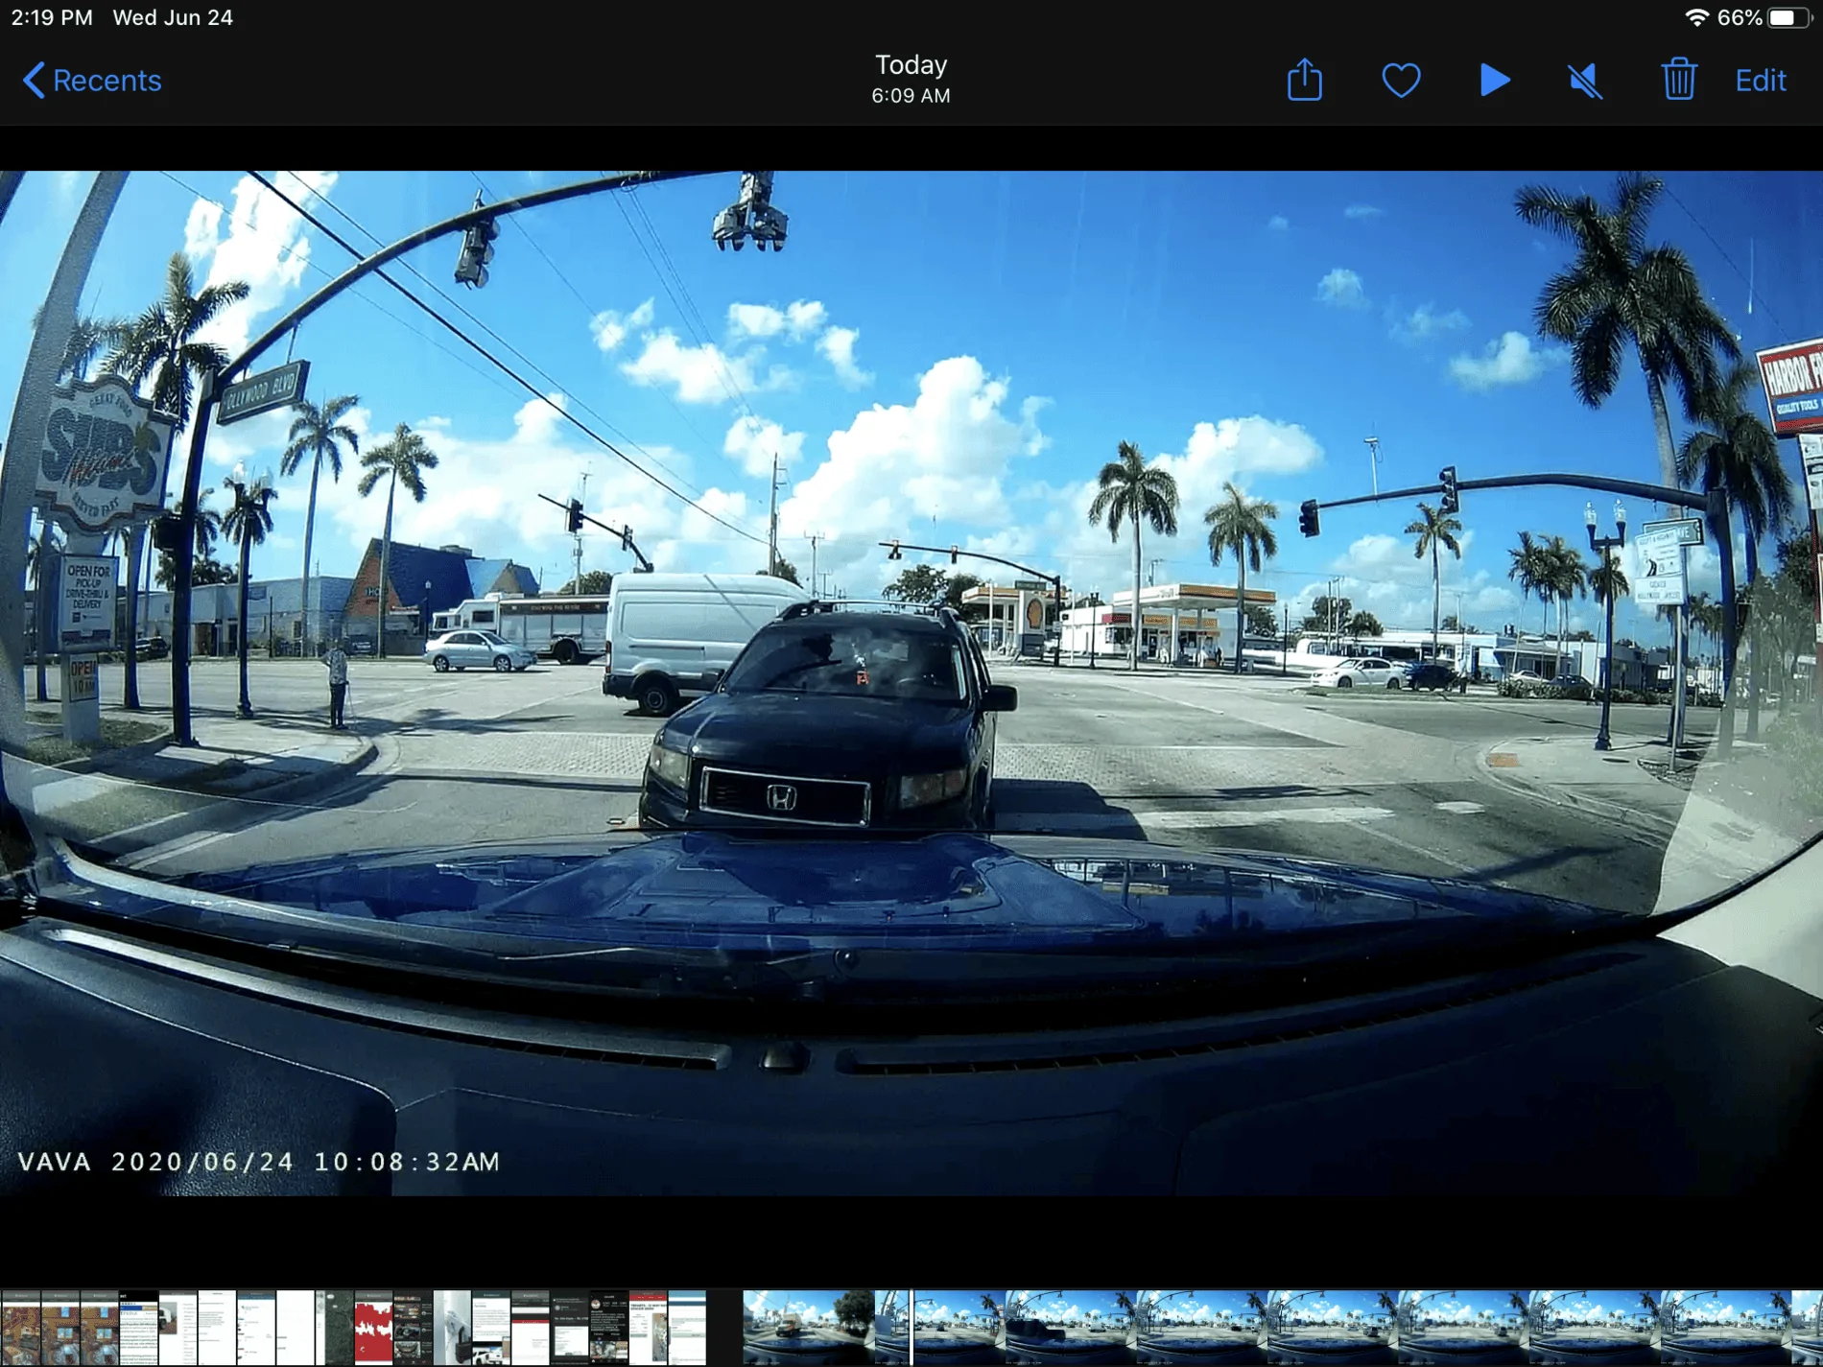Tap the "Wed Jun 24" date
Image resolution: width=1823 pixels, height=1367 pixels.
pyautogui.click(x=173, y=17)
